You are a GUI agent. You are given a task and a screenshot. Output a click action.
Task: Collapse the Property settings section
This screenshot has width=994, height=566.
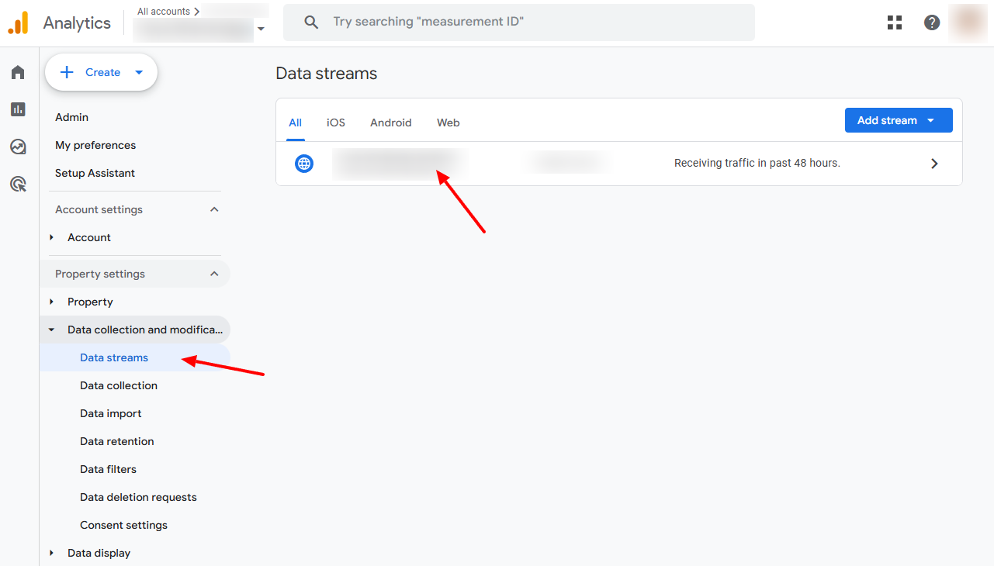coord(214,274)
